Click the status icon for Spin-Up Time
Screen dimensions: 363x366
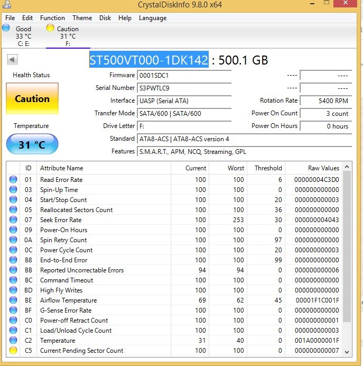pos(13,189)
